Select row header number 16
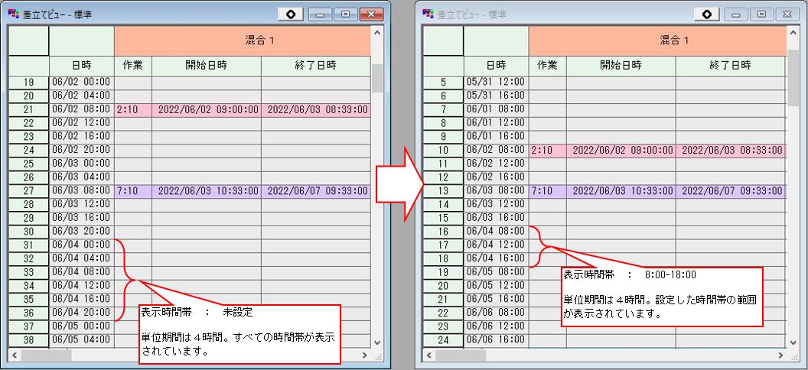This screenshot has height=370, width=808. (x=444, y=232)
